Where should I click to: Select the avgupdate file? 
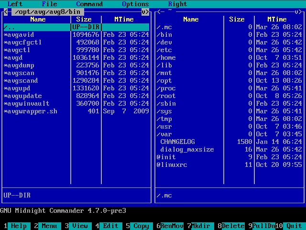point(76,96)
